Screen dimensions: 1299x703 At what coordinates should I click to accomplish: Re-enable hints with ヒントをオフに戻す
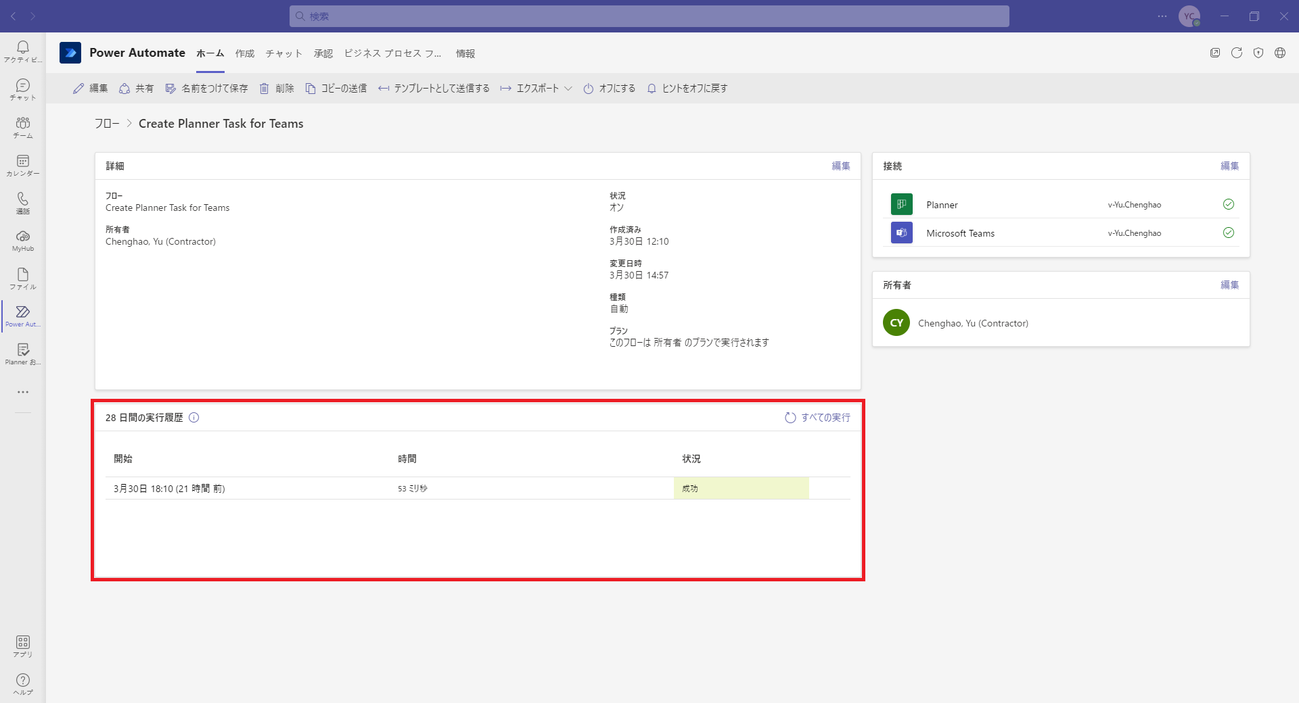pos(686,88)
